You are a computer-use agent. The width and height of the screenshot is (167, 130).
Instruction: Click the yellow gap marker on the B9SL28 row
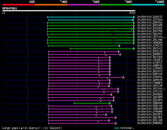point(105,52)
